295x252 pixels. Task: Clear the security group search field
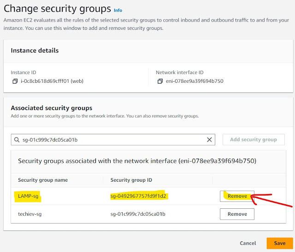[x=209, y=140]
